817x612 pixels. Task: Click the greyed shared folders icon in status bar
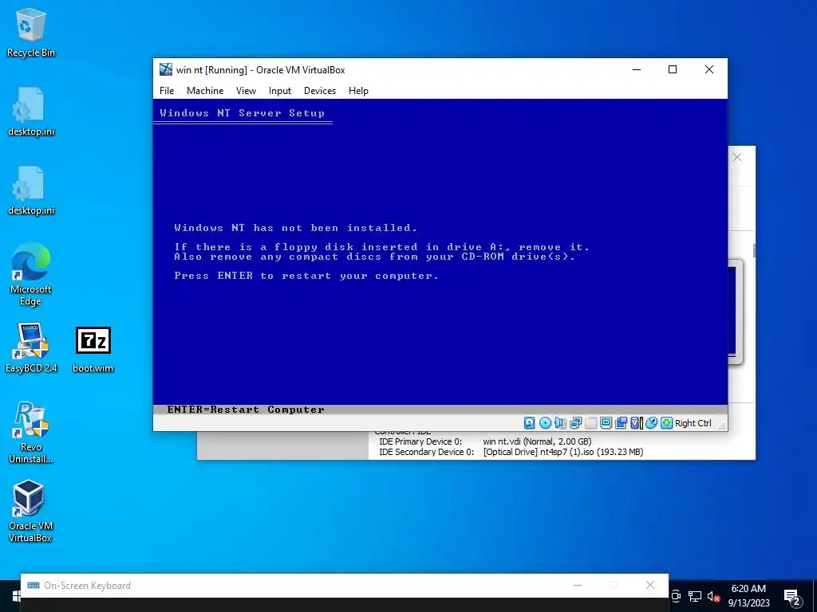tap(590, 423)
